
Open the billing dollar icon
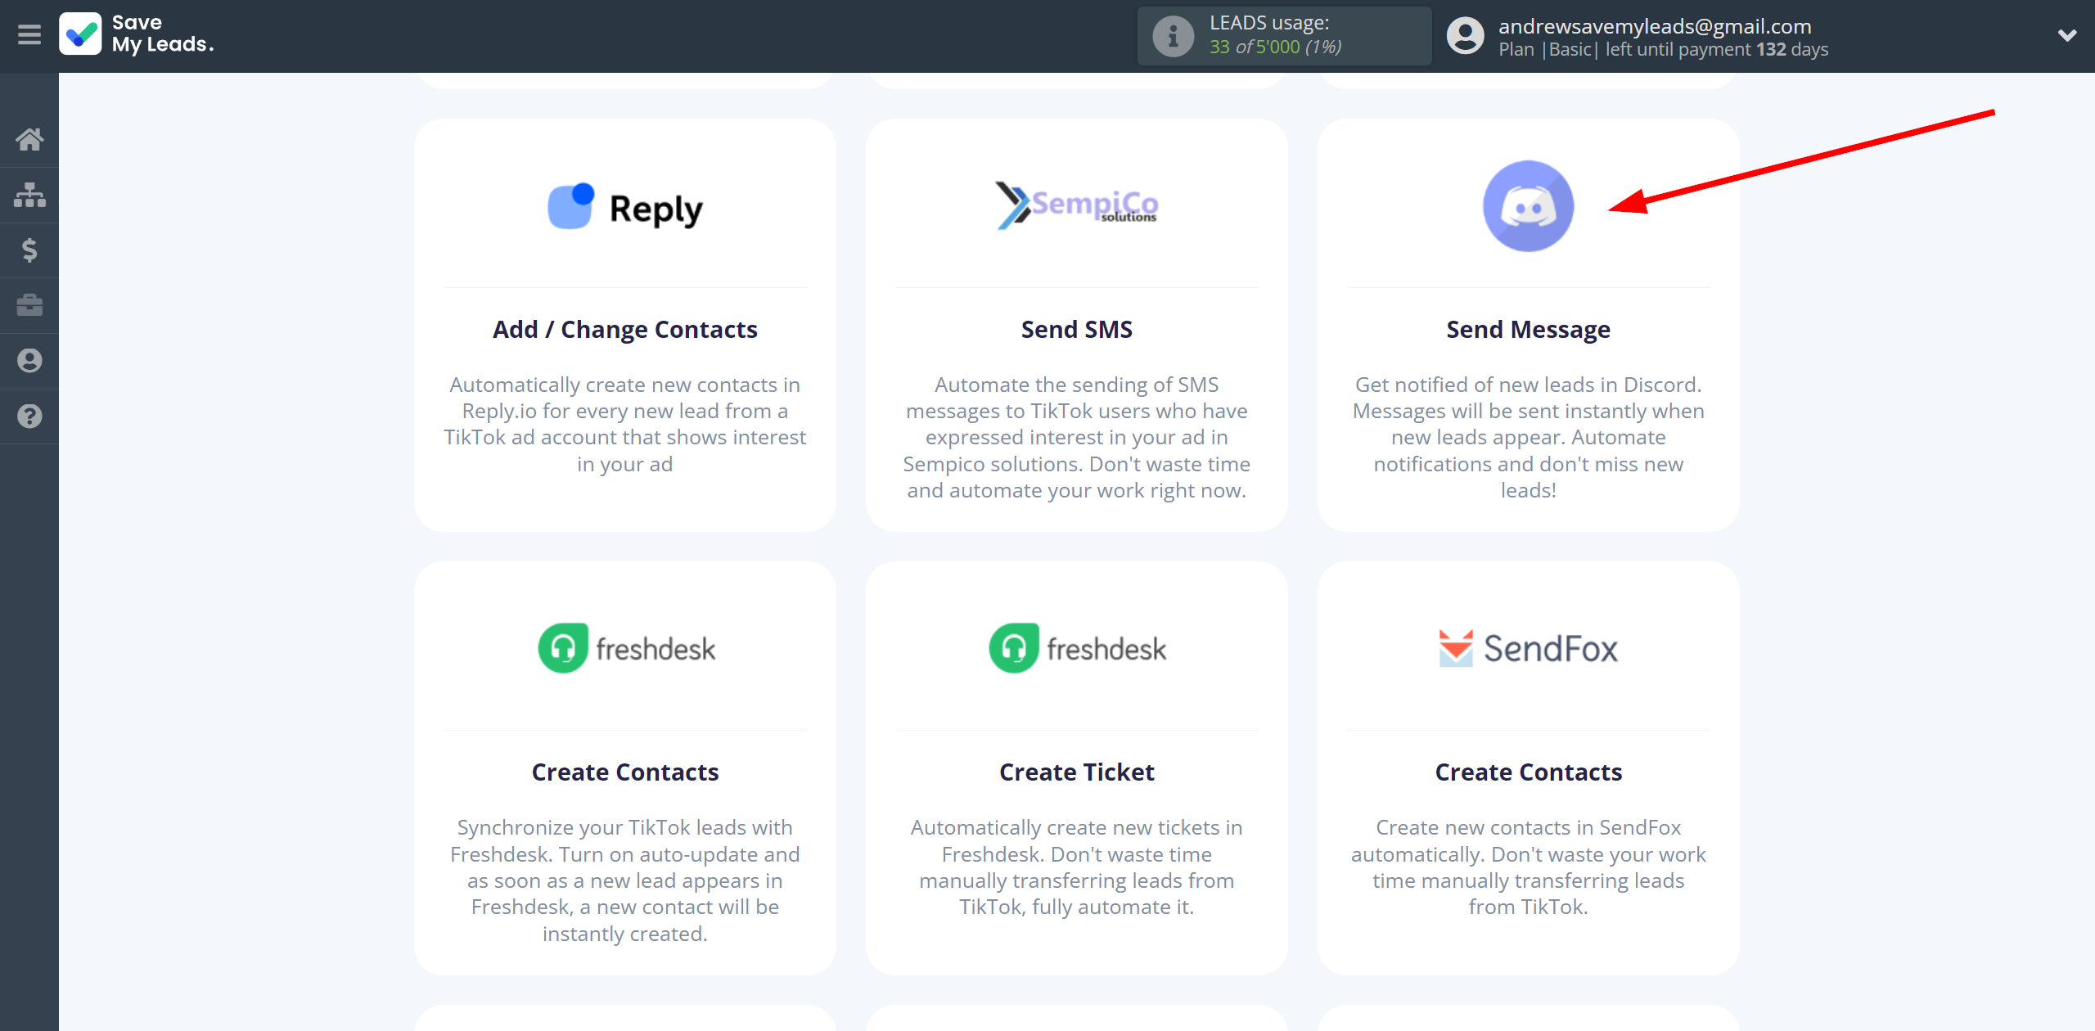coord(29,250)
